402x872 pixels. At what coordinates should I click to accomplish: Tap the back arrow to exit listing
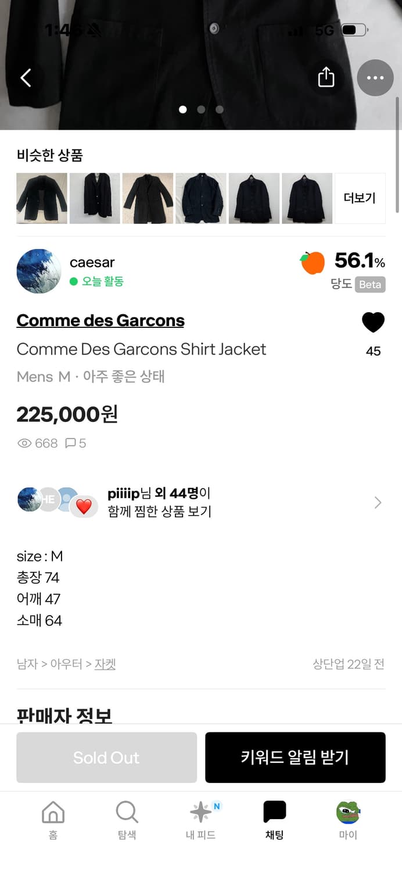[26, 77]
